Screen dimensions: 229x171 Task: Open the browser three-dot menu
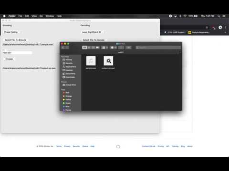tap(225, 28)
